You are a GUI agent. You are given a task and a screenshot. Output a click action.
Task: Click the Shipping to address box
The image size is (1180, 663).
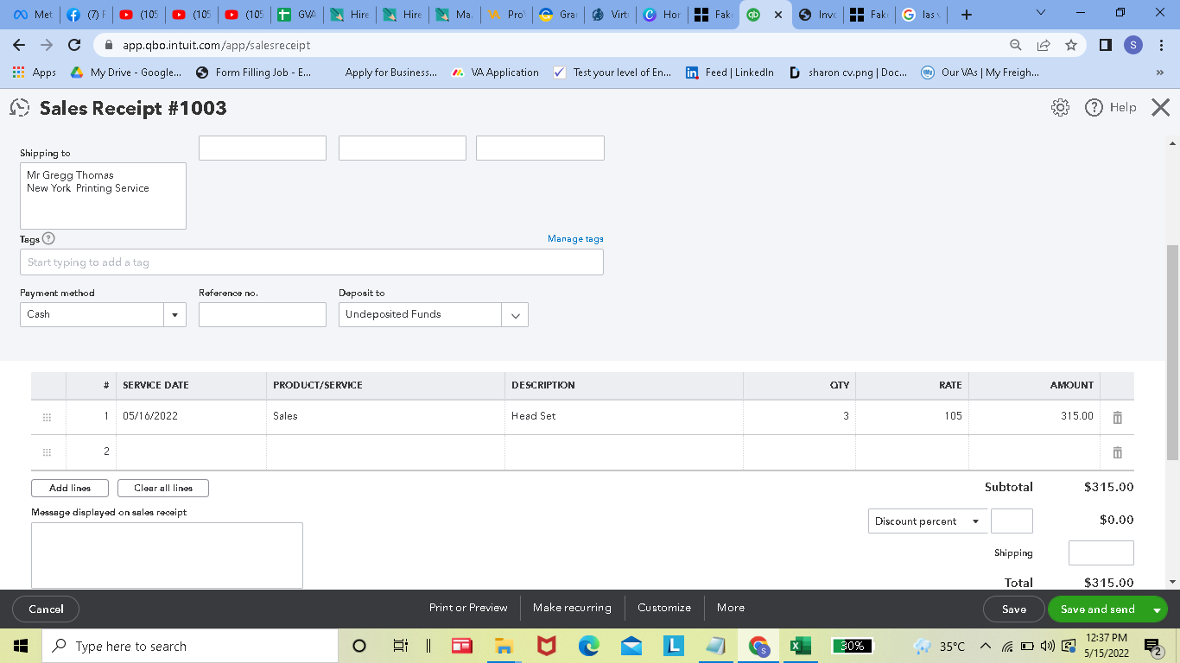pyautogui.click(x=103, y=196)
